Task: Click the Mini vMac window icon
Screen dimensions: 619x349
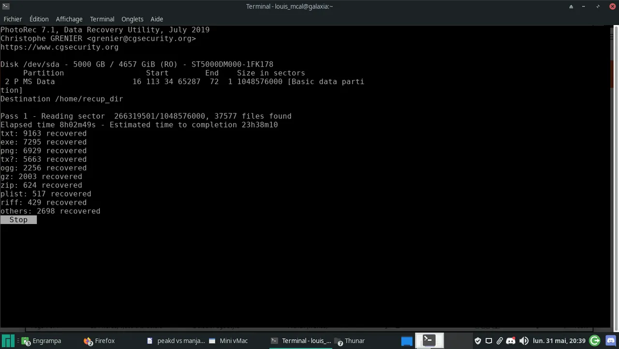Action: (212, 341)
